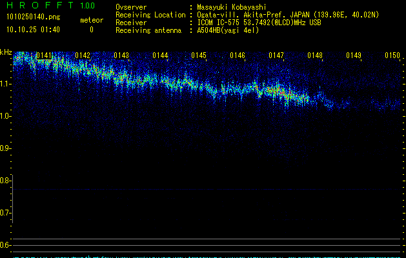
Task: Click the 0147 time marker
Action: pyautogui.click(x=276, y=55)
